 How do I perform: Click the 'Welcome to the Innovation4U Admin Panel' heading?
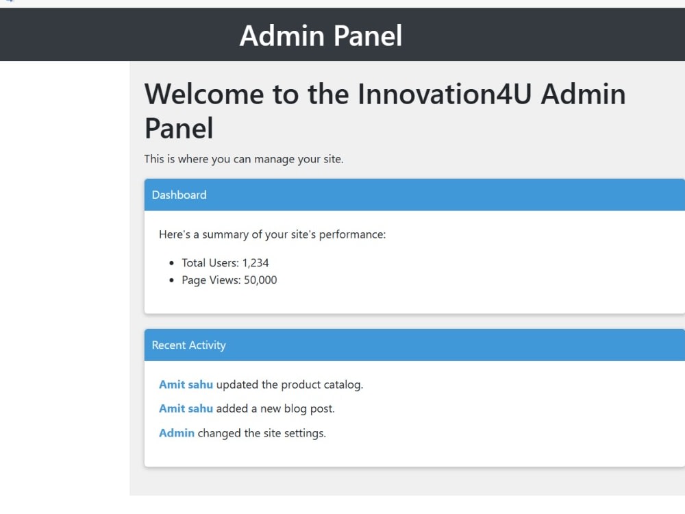pos(385,111)
